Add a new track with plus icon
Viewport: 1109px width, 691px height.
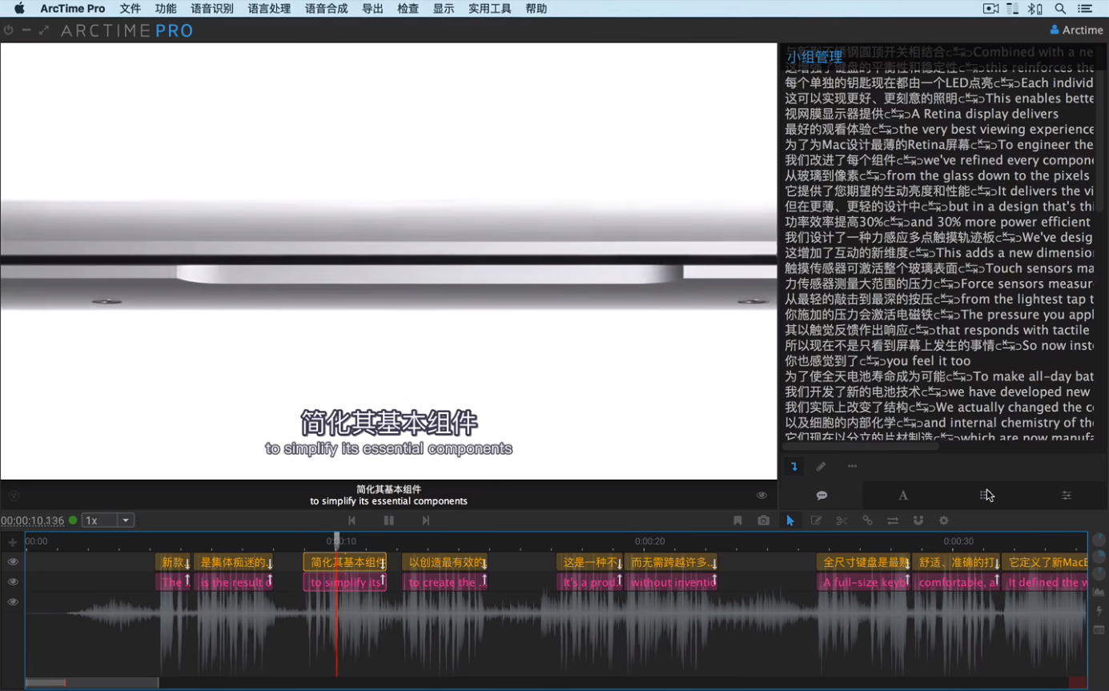[12, 543]
